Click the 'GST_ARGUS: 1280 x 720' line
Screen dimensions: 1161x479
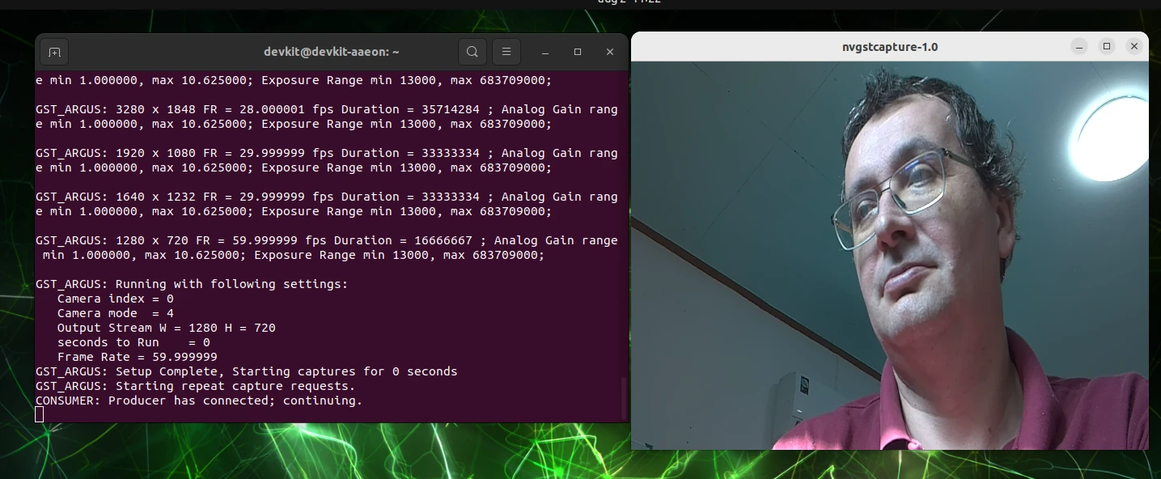click(327, 240)
